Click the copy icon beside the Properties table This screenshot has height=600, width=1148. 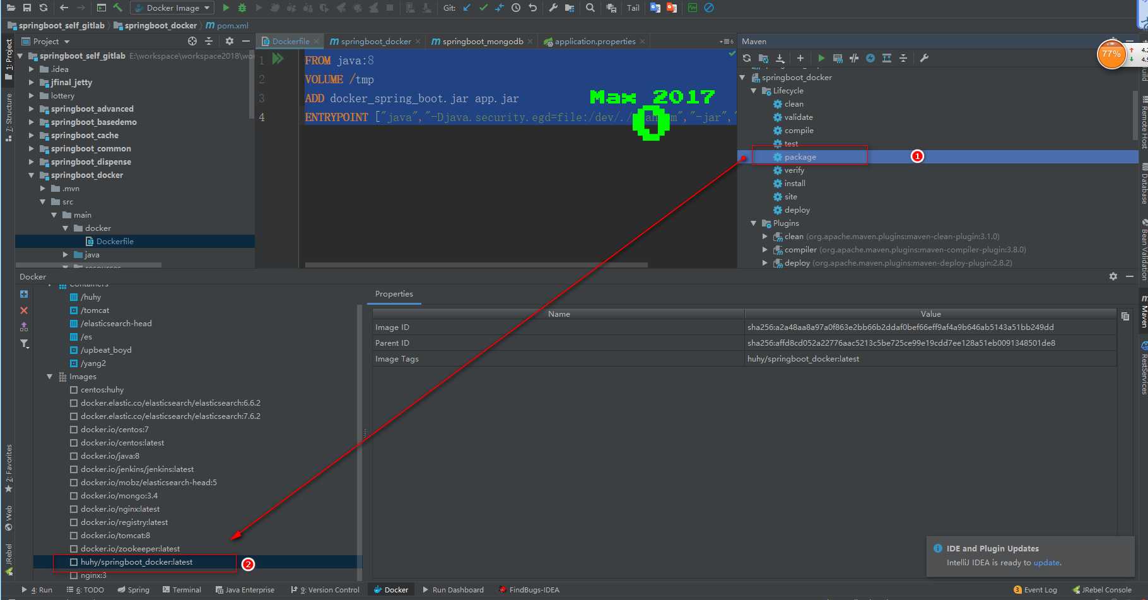click(1125, 316)
